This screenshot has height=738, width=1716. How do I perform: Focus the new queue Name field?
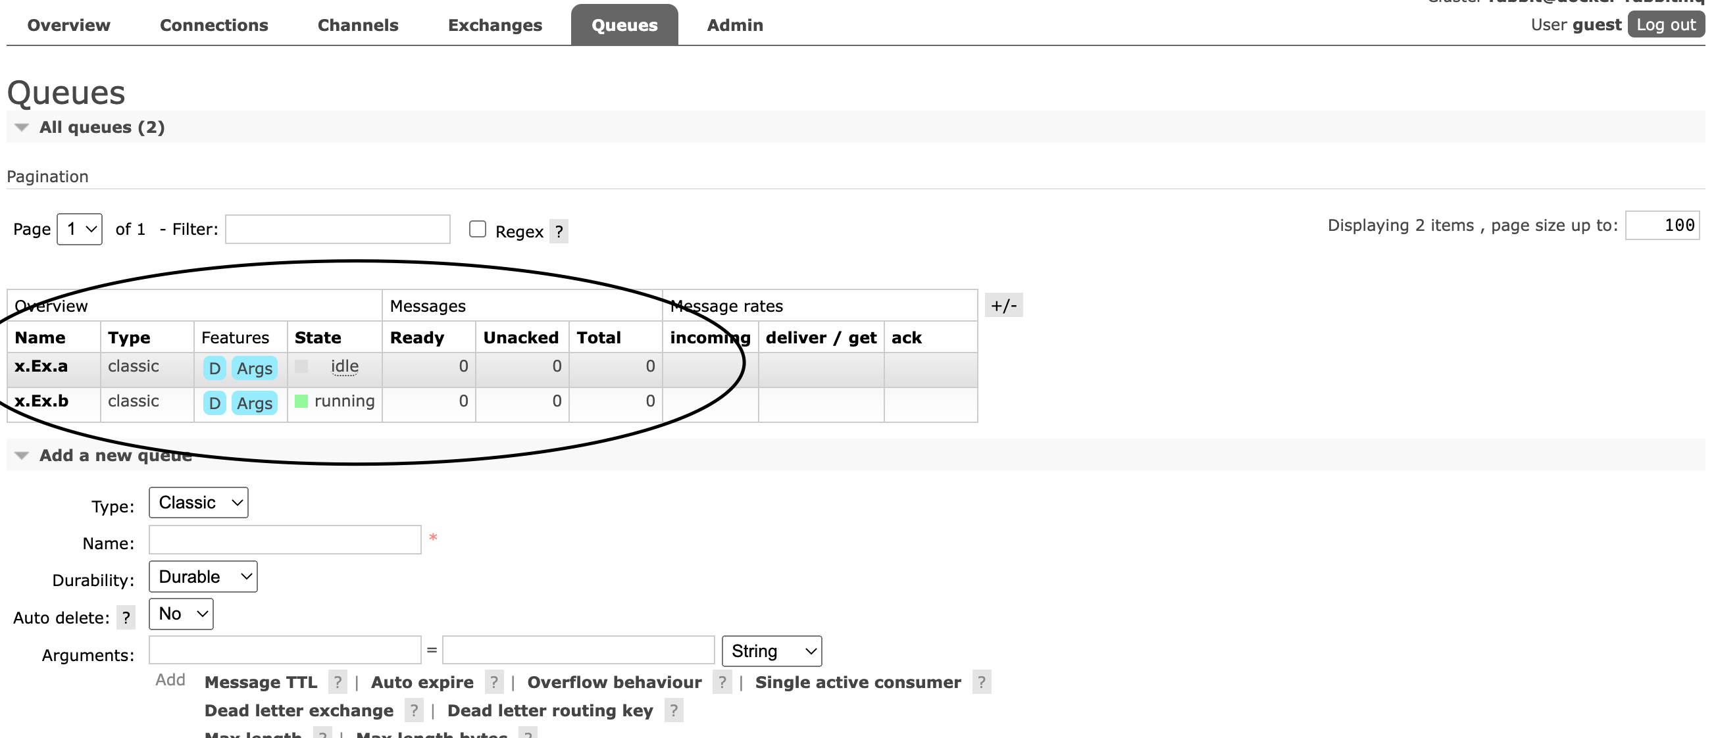point(285,539)
